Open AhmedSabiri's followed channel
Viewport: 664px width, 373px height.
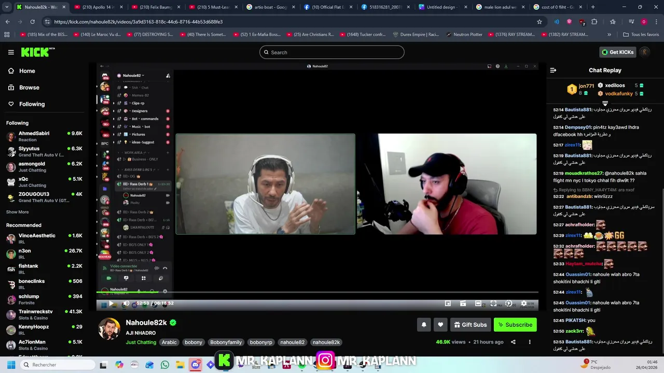(45, 136)
